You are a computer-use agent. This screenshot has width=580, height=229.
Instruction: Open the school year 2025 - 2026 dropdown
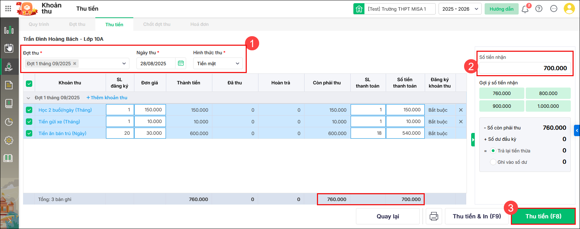coord(460,9)
